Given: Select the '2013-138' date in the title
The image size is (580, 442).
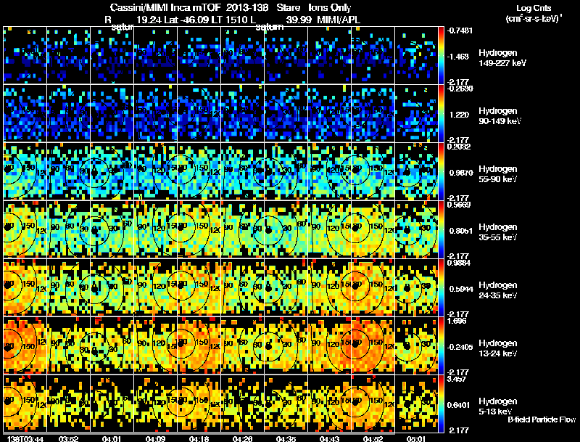Looking at the screenshot, I should pos(247,8).
